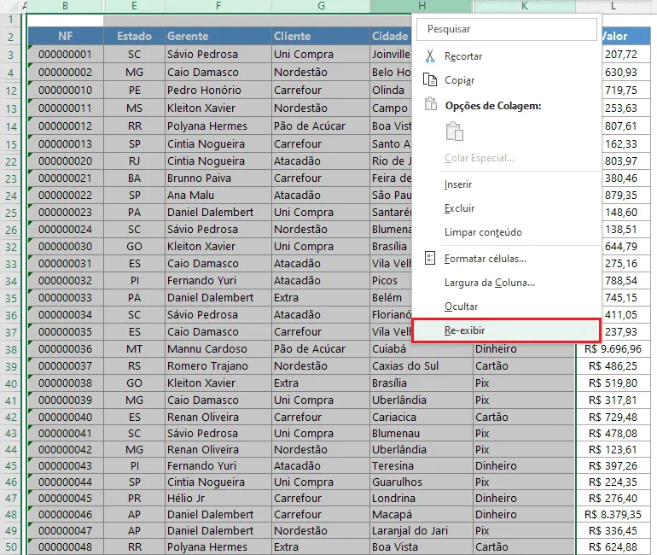
Task: Select column L header
Action: (613, 6)
